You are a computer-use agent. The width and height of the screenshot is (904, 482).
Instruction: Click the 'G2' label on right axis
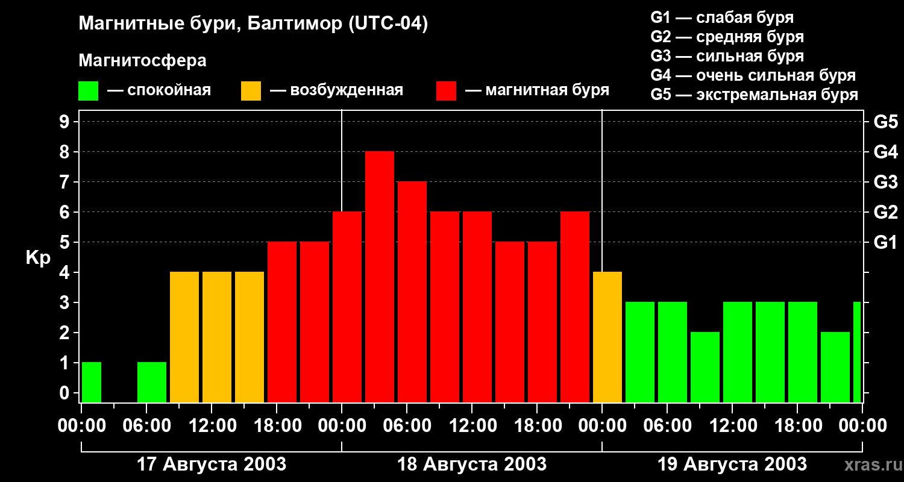click(x=885, y=213)
